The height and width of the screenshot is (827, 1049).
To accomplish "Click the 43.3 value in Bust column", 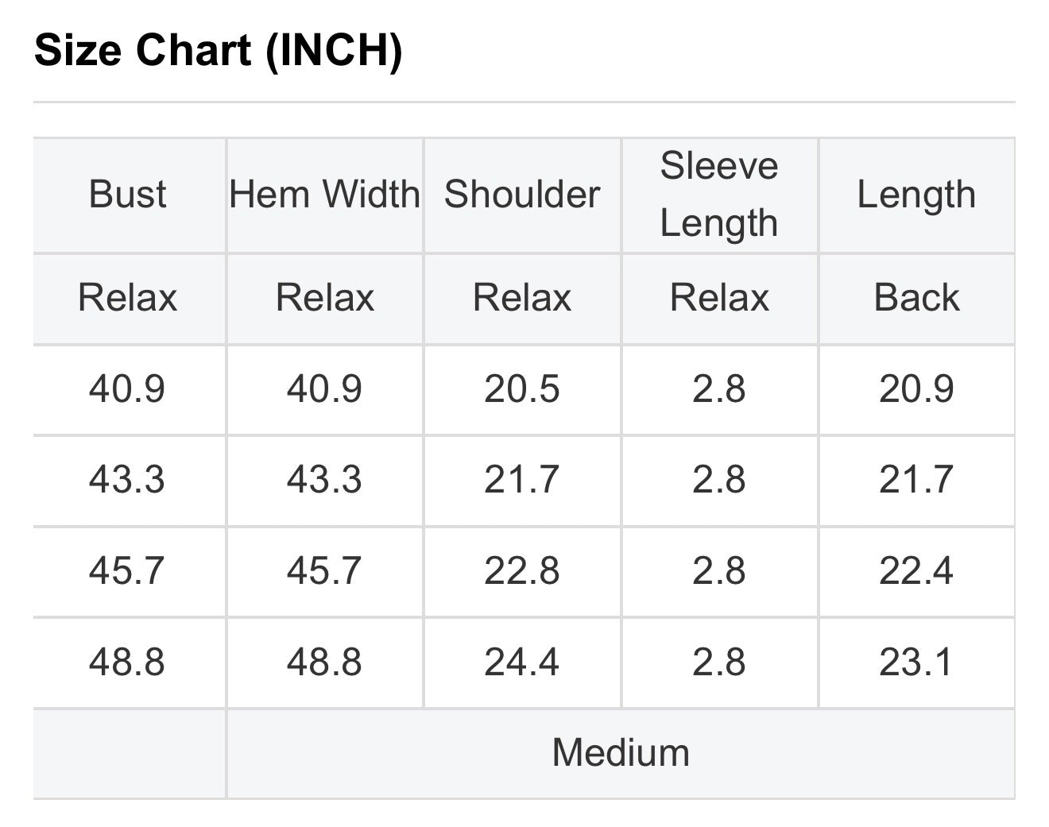I will [127, 480].
